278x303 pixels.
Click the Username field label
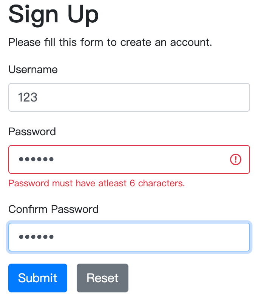click(33, 69)
